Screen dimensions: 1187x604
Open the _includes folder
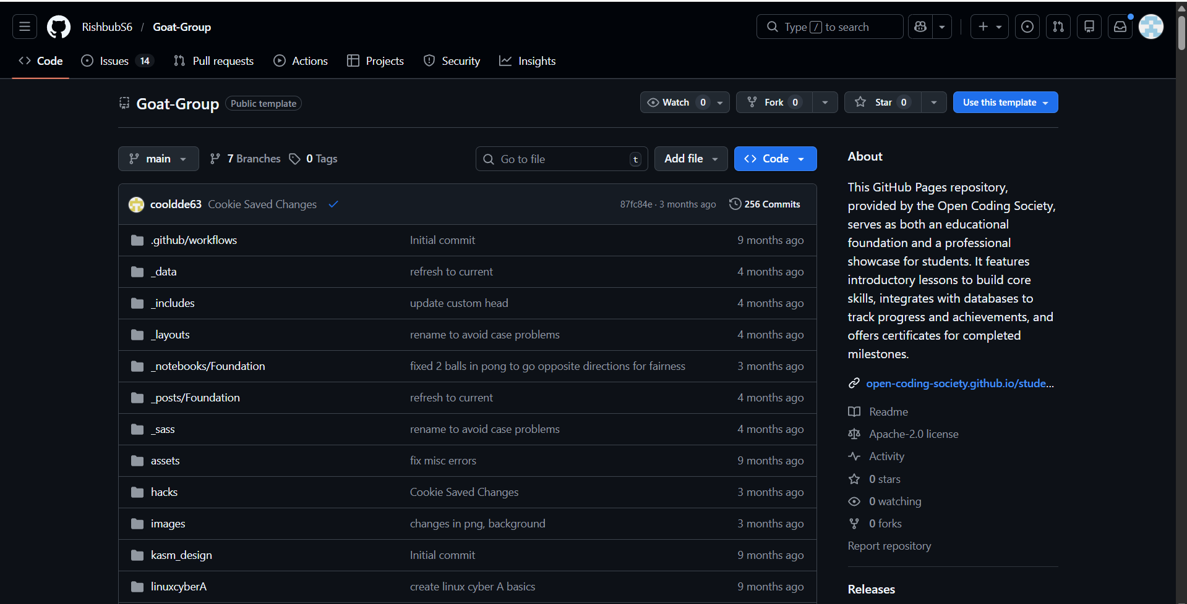[x=173, y=303]
